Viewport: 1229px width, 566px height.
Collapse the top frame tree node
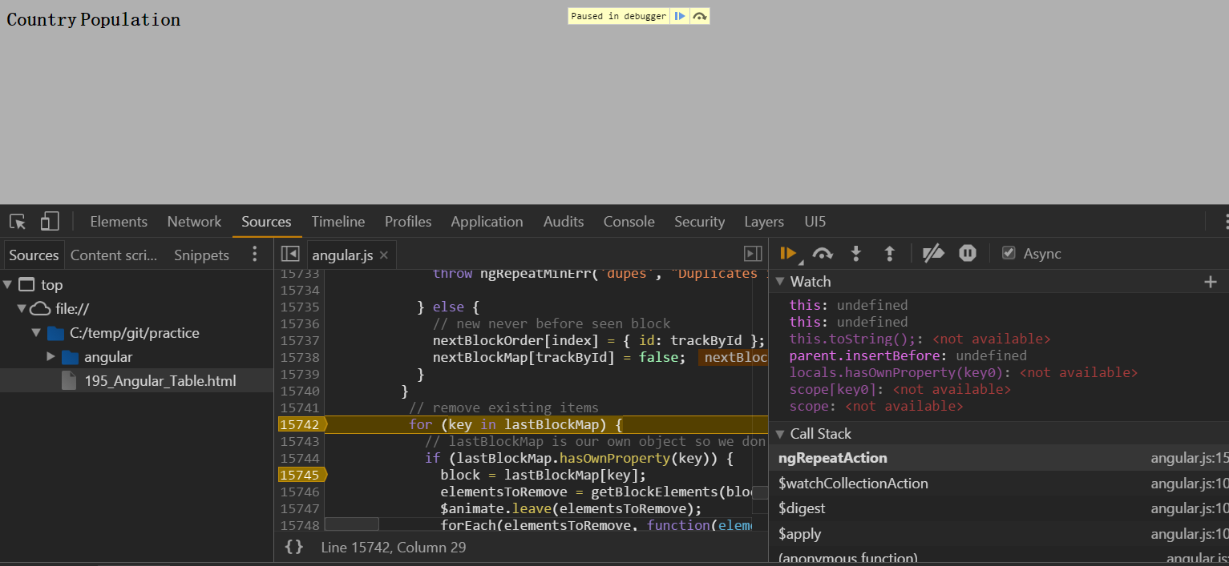coord(7,285)
